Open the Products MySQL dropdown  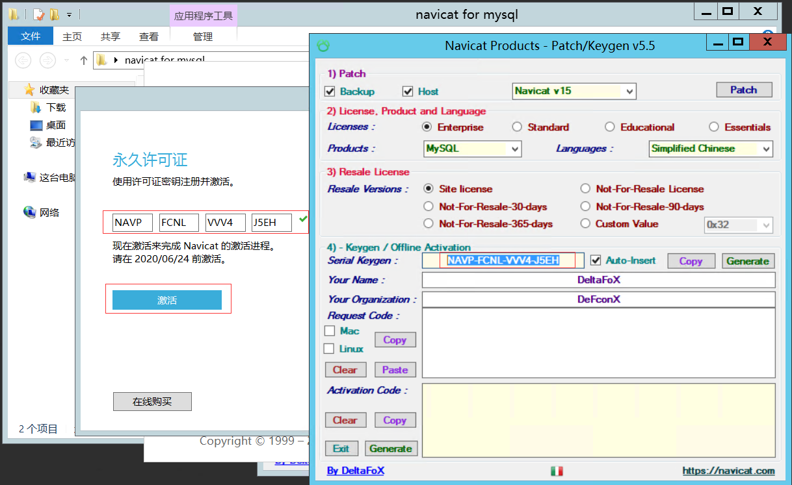pos(473,149)
